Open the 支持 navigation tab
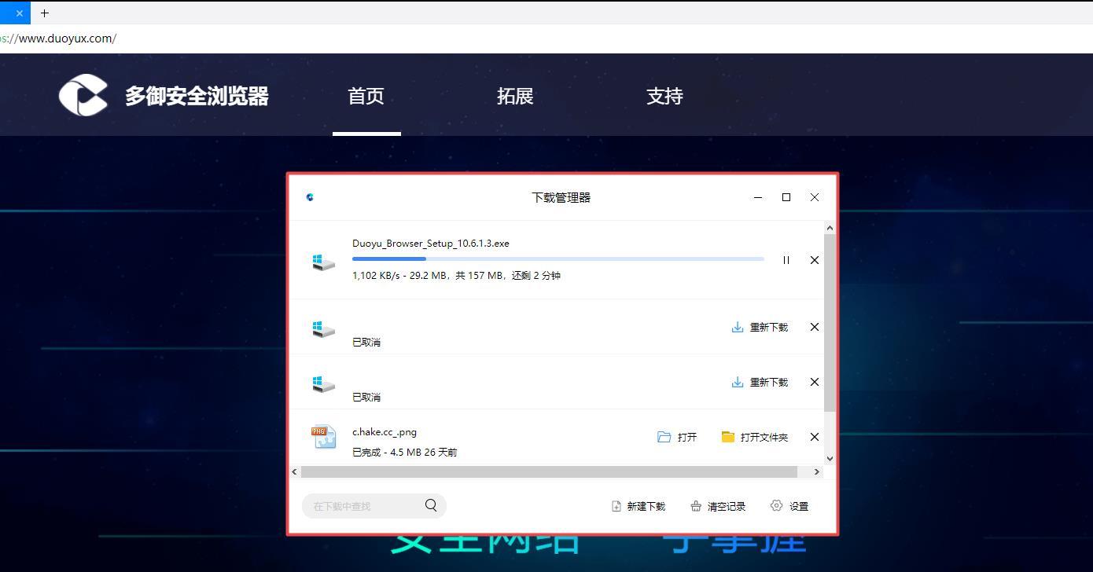The image size is (1093, 572). click(664, 96)
